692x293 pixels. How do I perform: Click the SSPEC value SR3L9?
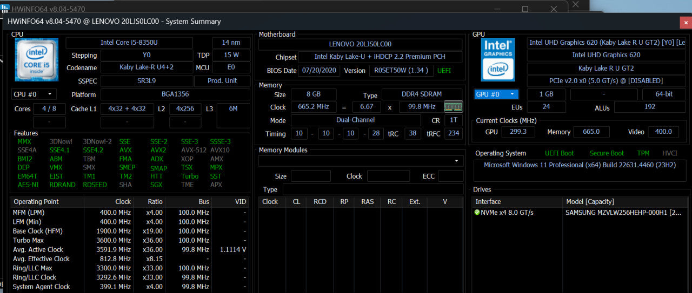147,80
